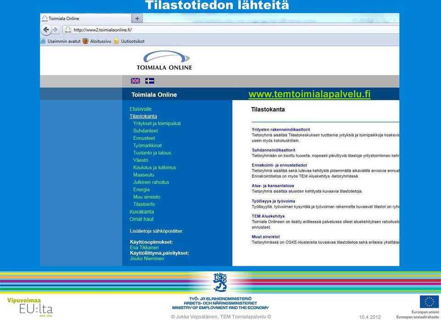Open a new browser tab with plus button
Viewport: 441px width, 320px height.
(x=137, y=18)
